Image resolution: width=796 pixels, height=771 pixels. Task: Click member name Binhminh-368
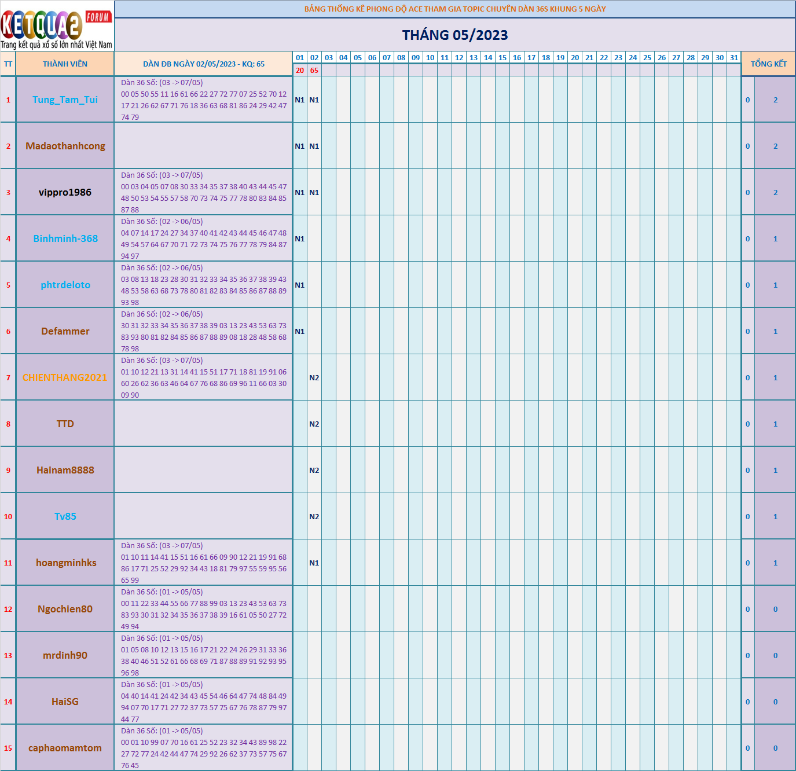click(65, 238)
